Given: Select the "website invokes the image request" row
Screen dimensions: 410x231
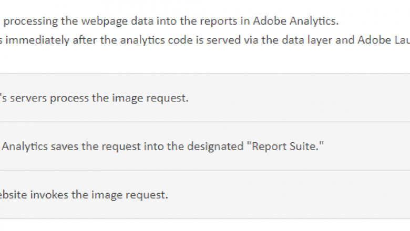Looking at the screenshot, I should coord(84,195).
